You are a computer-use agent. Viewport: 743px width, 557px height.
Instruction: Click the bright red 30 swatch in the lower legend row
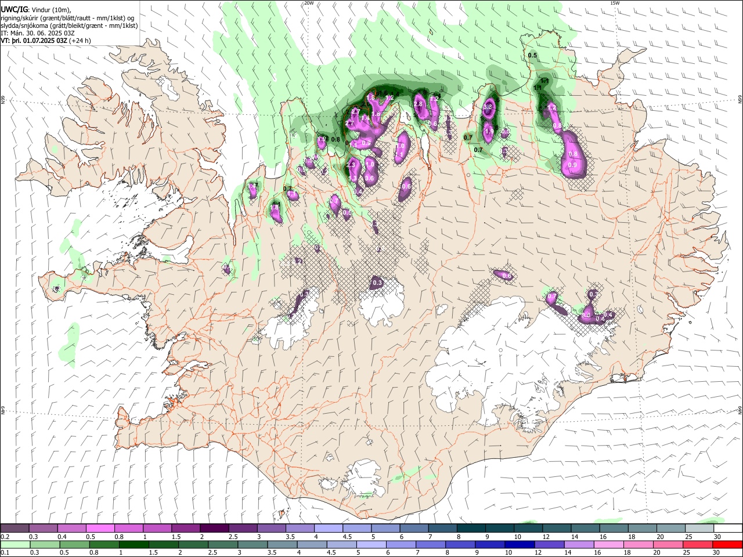pyautogui.click(x=727, y=544)
